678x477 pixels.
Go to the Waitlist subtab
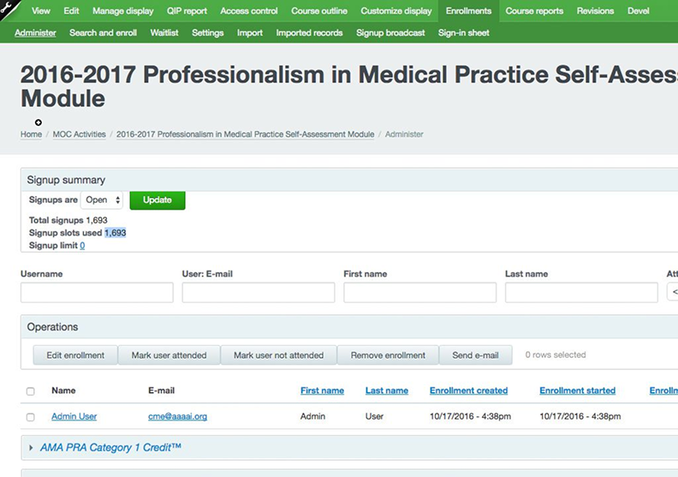coord(159,33)
